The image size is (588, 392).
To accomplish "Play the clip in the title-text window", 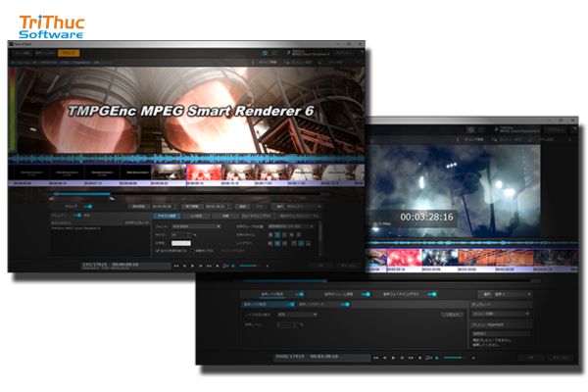I will 192,266.
